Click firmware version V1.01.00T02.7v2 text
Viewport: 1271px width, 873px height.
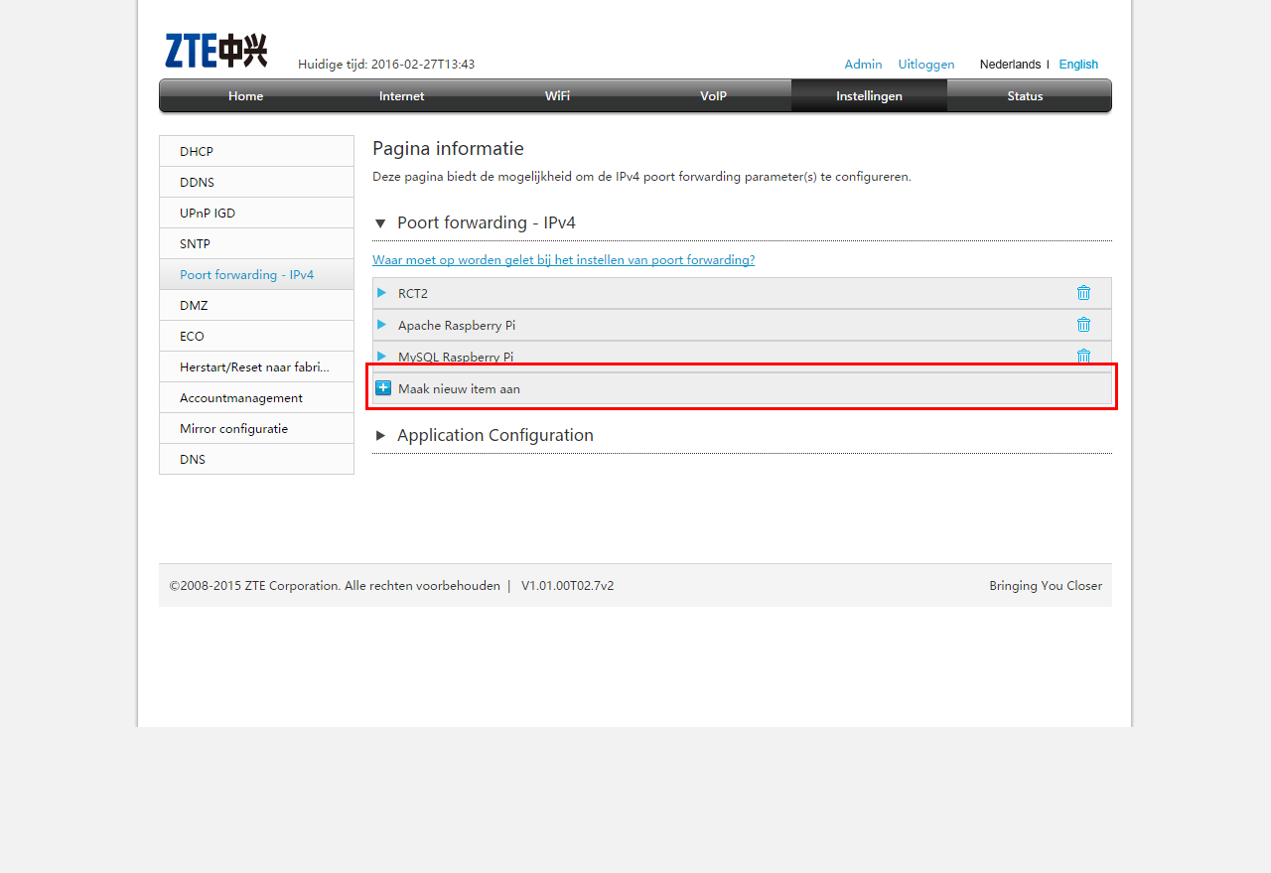567,585
